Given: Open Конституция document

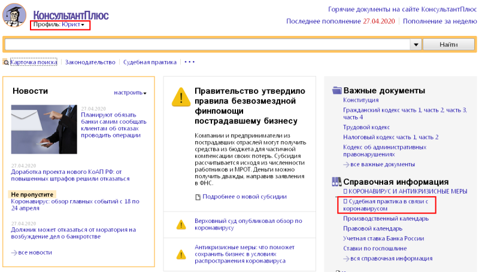Looking at the screenshot, I should (360, 100).
